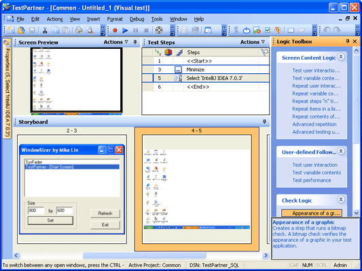
Task: Click the check with red X icon
Action: point(257,30)
